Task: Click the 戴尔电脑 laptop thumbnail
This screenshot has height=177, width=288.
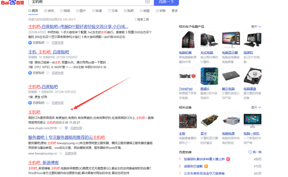Action: 231,76
